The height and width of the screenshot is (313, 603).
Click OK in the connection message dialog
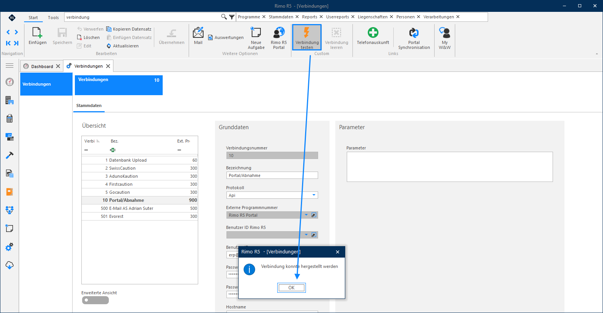click(x=291, y=288)
